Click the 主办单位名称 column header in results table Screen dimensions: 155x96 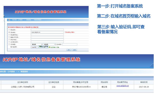[23, 82]
